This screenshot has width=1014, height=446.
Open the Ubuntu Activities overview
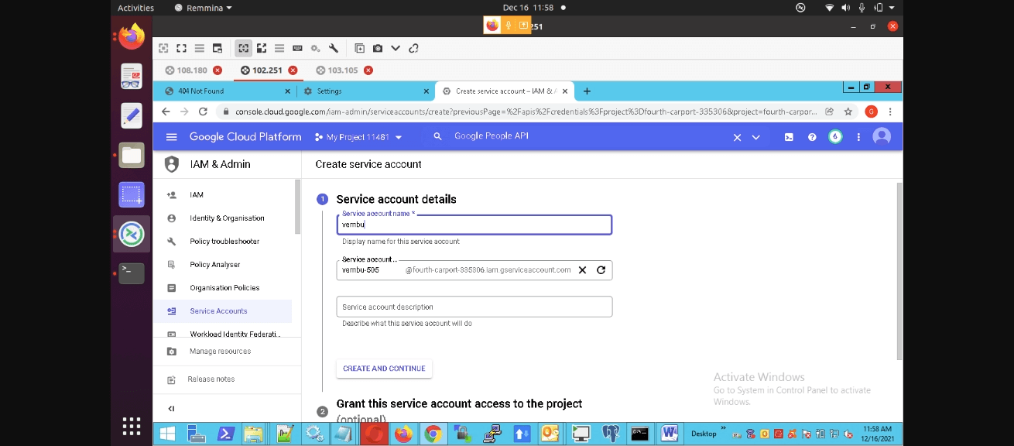click(x=135, y=8)
